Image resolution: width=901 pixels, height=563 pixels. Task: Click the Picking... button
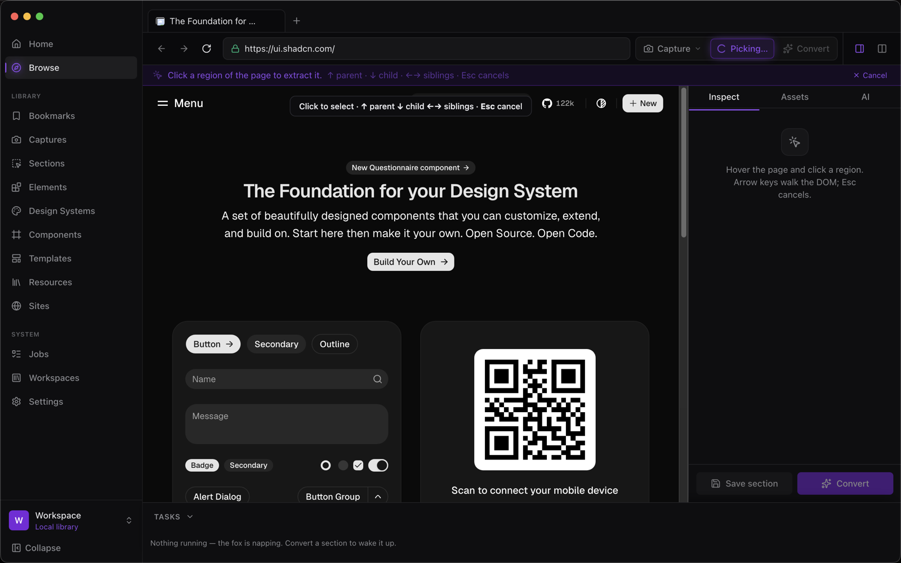(x=742, y=49)
